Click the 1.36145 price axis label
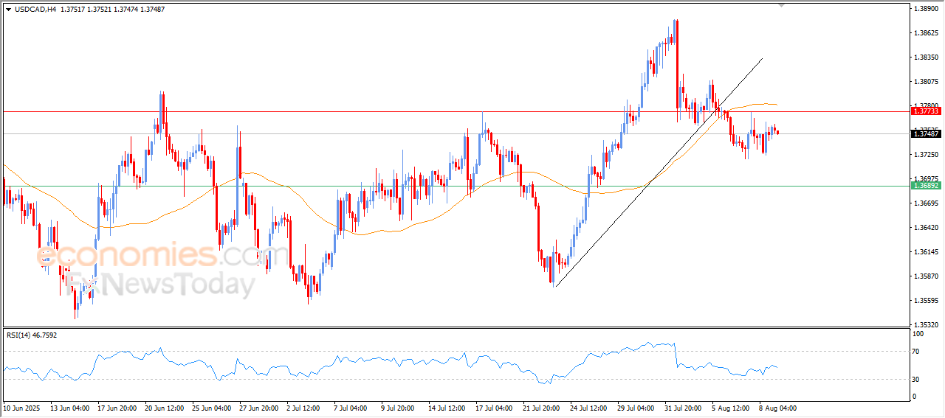Viewport: 945px width, 418px height. click(x=927, y=252)
